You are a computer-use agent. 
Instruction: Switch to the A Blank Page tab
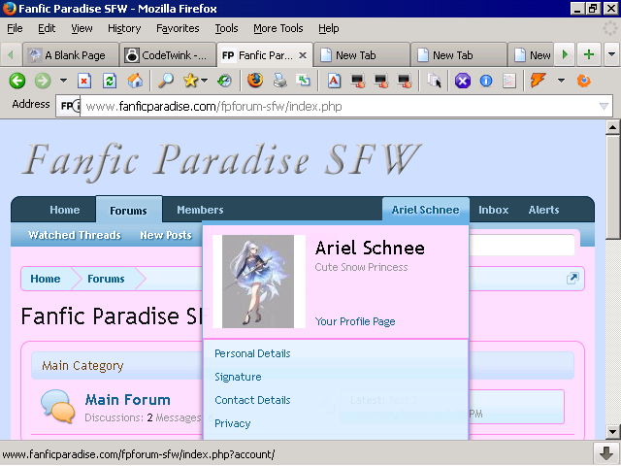point(71,55)
